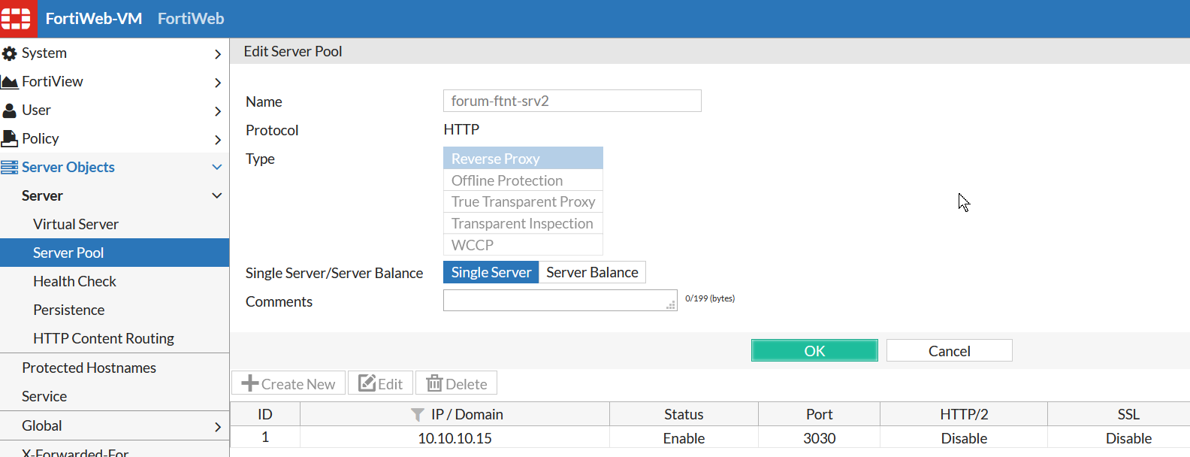The image size is (1190, 457).
Task: Expand the Global menu chevron
Action: coord(217,427)
